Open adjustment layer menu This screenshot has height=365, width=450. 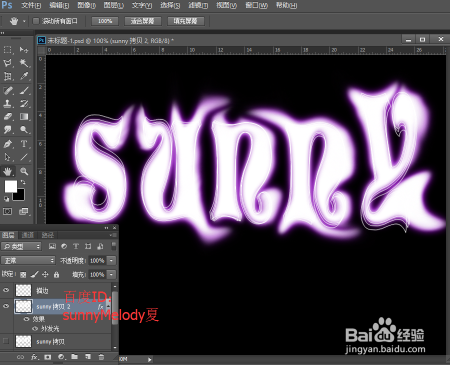click(x=61, y=357)
